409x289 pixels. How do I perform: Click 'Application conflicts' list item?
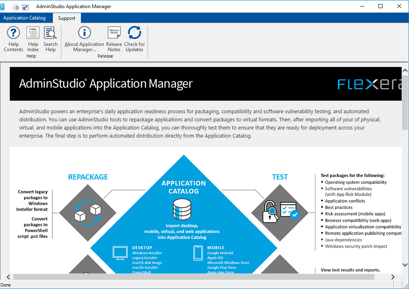coord(345,201)
